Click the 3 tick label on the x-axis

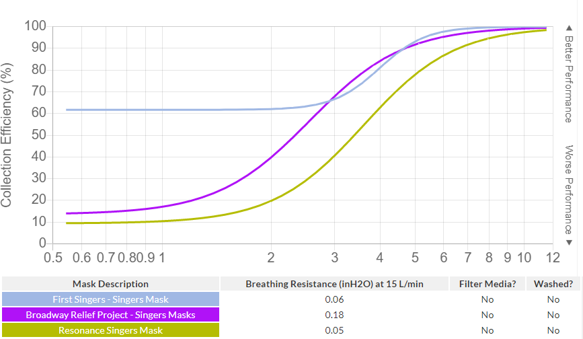335,258
